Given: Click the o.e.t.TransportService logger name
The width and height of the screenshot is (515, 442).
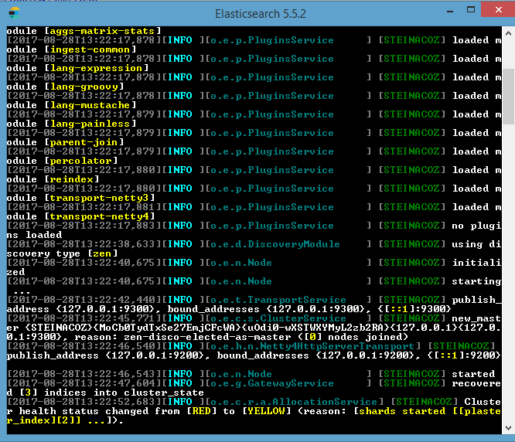Looking at the screenshot, I should tap(278, 300).
